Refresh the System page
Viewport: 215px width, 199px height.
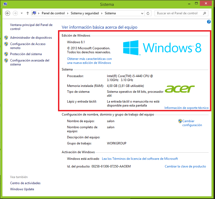pos(148,13)
